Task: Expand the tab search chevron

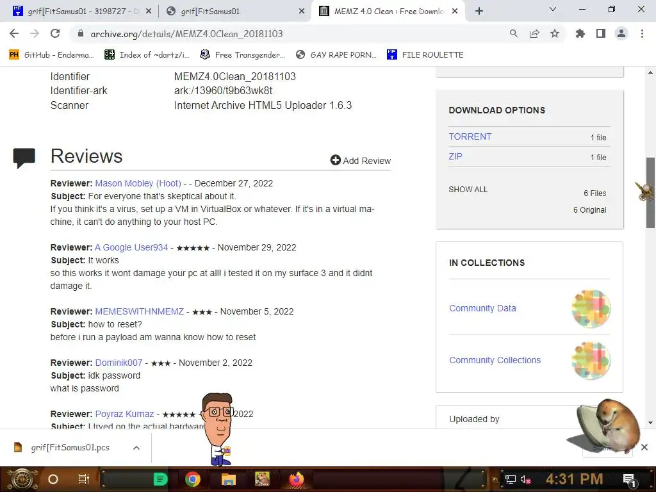Action: [x=553, y=9]
